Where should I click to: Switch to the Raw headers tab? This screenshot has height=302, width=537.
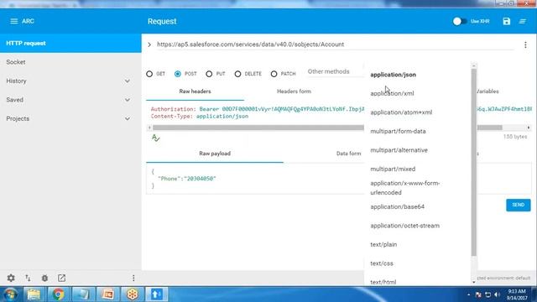click(x=195, y=91)
